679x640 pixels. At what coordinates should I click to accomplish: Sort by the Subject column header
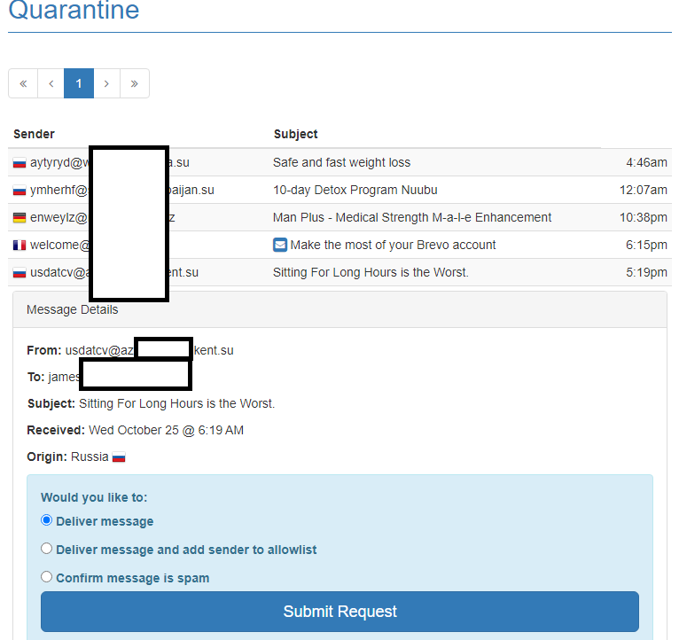click(296, 134)
